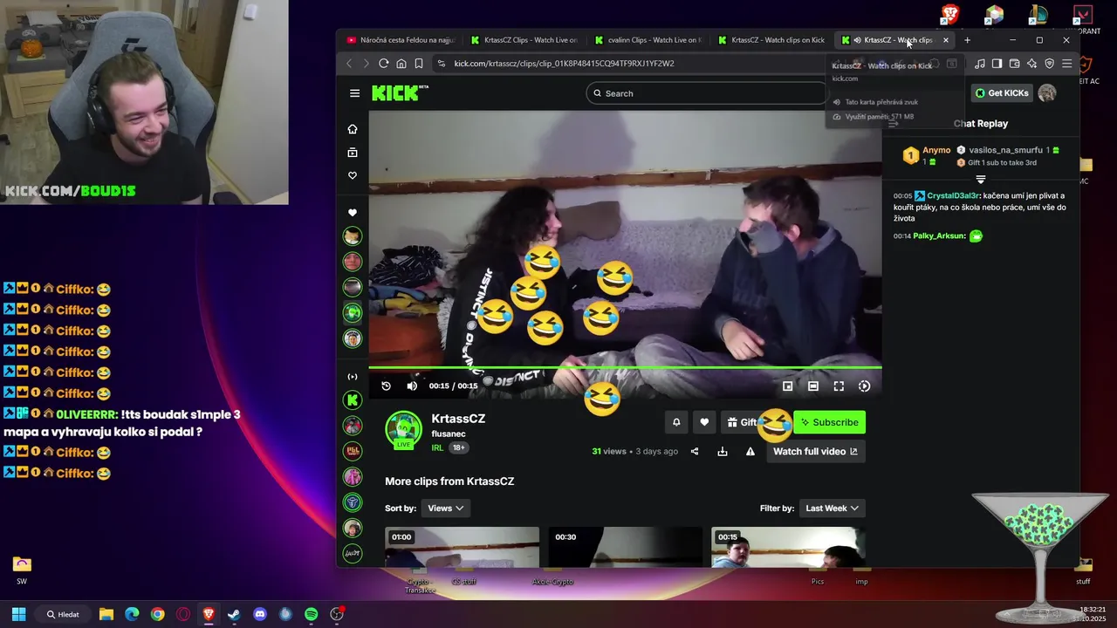This screenshot has height=628, width=1117.
Task: Open the second 00:15 clip thumbnail
Action: click(788, 547)
